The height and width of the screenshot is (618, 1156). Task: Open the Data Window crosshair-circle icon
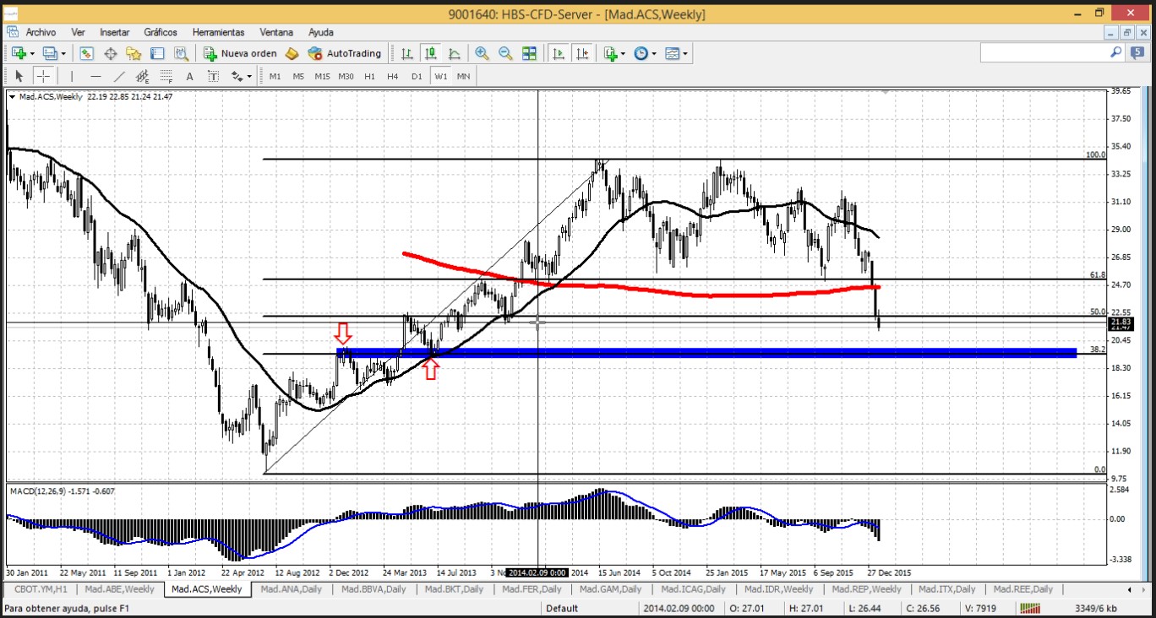[x=110, y=53]
